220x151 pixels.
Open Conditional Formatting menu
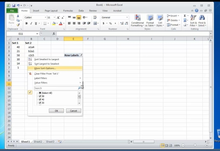pyautogui.click(x=137, y=20)
